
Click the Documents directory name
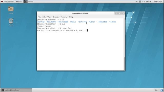click(x=51, y=22)
